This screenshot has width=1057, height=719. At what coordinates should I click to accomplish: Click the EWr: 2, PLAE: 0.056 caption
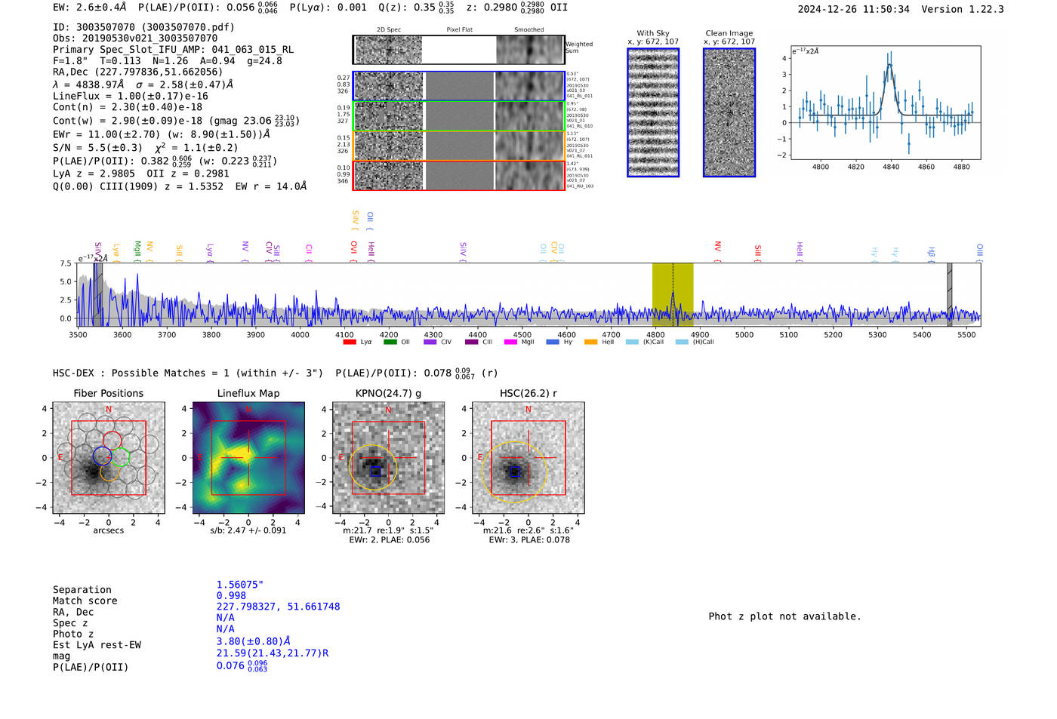[x=389, y=540]
